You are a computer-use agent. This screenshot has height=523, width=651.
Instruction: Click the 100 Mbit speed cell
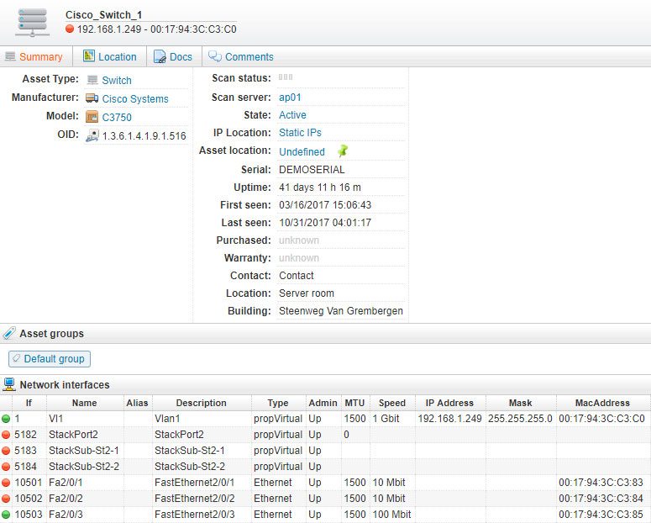point(392,515)
